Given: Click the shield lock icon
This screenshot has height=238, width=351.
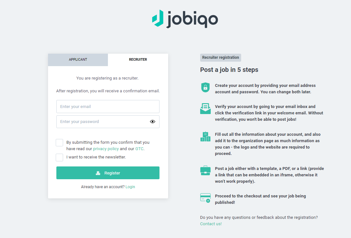Looking at the screenshot, I should (205, 87).
